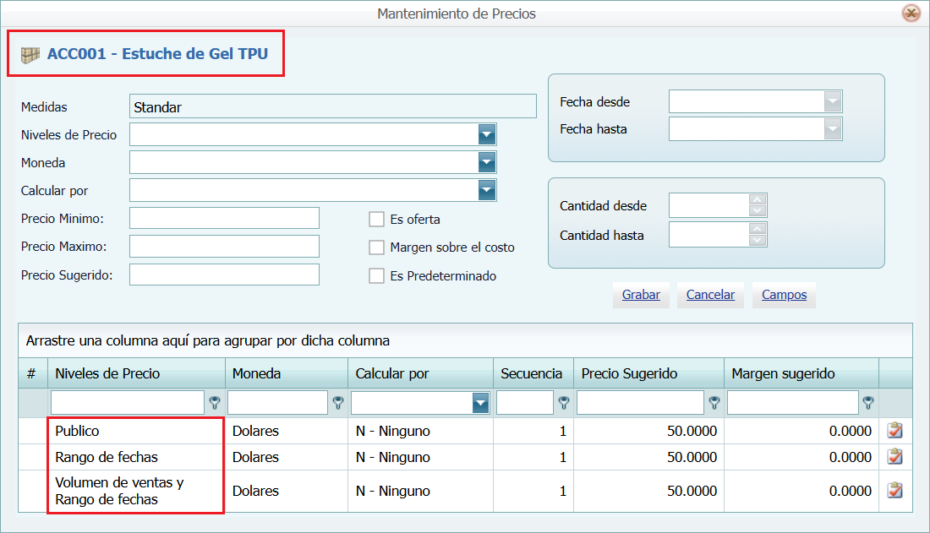
Task: Open filter options for Moneda column
Action: (x=338, y=403)
